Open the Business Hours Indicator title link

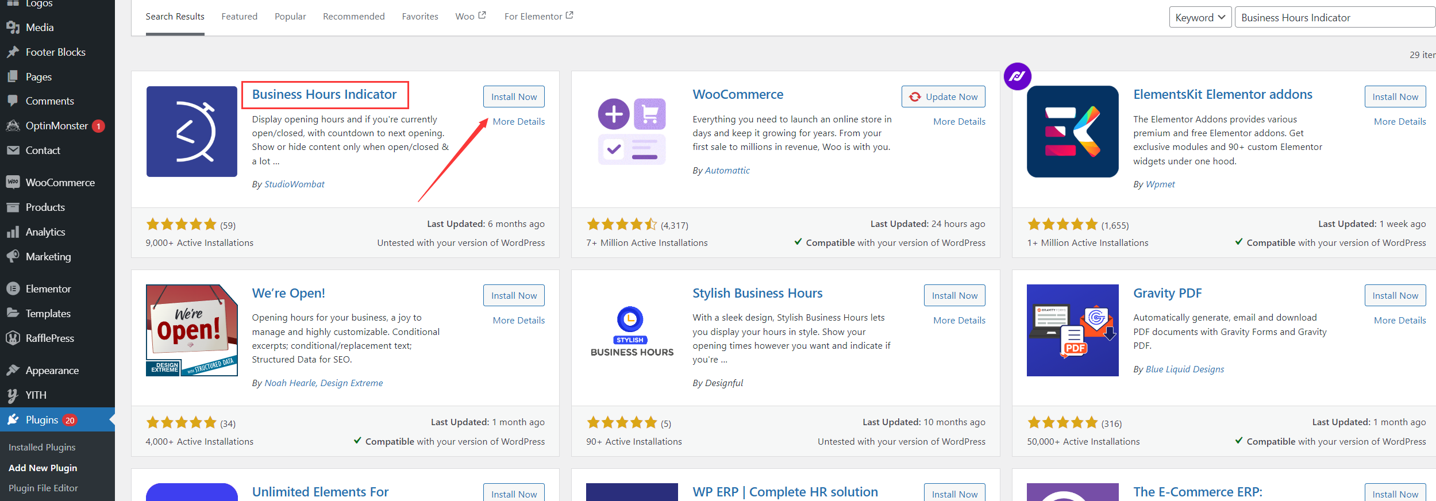(x=324, y=95)
